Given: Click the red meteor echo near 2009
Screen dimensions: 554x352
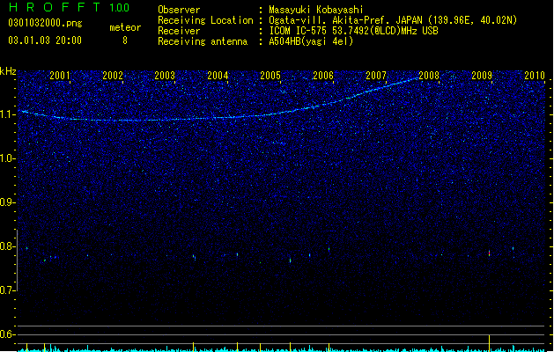Looking at the screenshot, I should 490,253.
